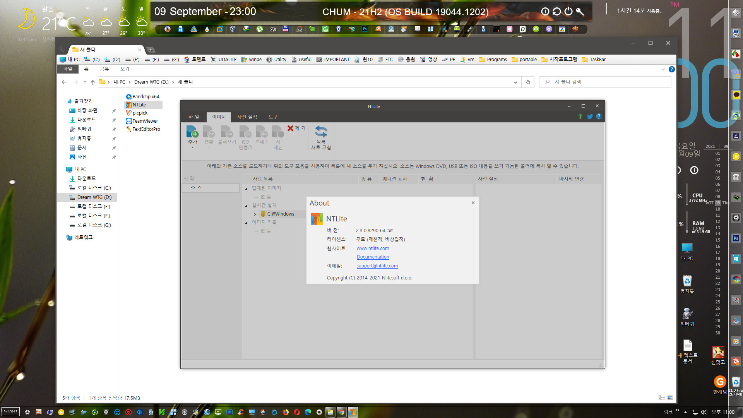Add a new Explorer tab with plus button

click(x=151, y=50)
